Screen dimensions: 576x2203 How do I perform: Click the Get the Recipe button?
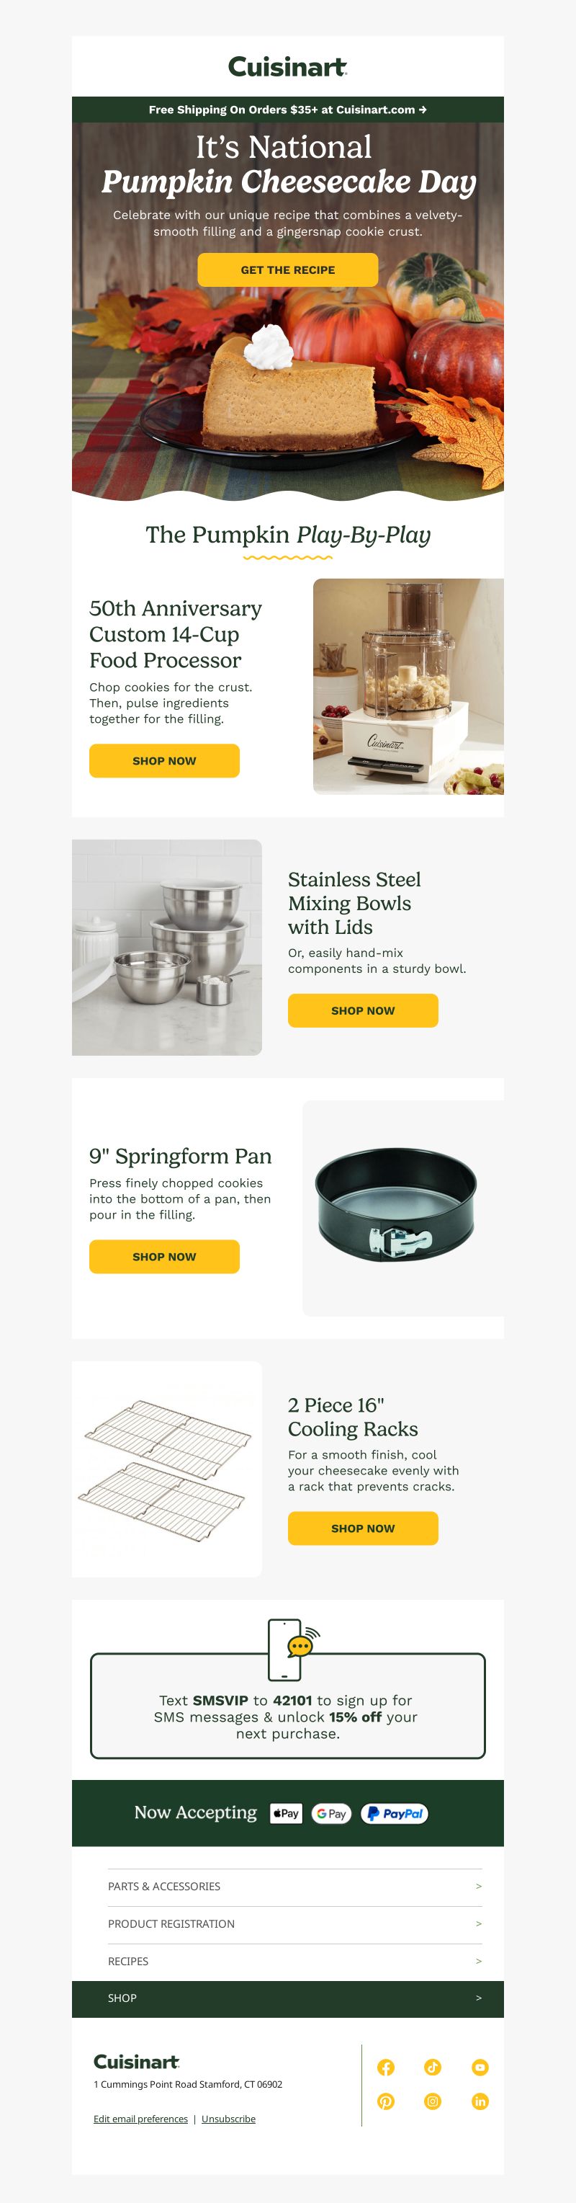click(x=288, y=270)
